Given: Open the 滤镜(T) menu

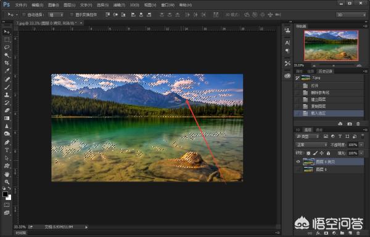Looking at the screenshot, I should point(119,5).
